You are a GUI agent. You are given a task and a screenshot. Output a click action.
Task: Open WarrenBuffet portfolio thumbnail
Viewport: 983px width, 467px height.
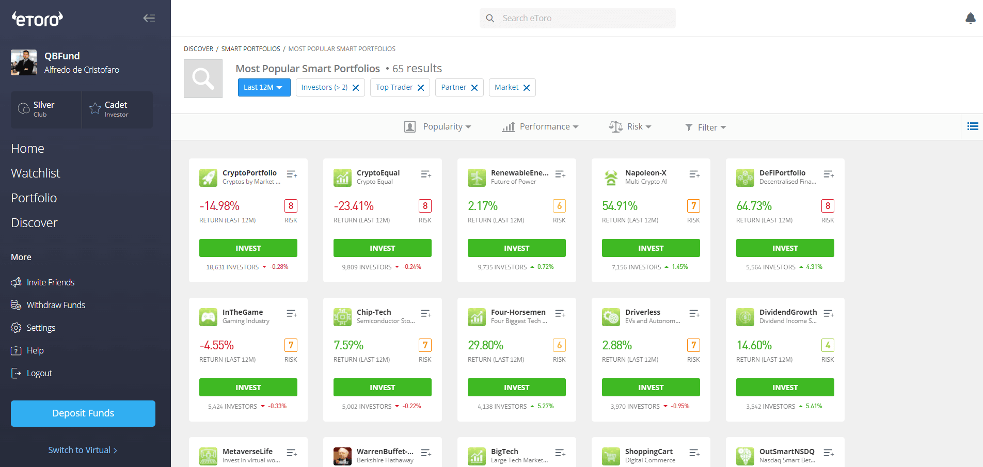[342, 456]
